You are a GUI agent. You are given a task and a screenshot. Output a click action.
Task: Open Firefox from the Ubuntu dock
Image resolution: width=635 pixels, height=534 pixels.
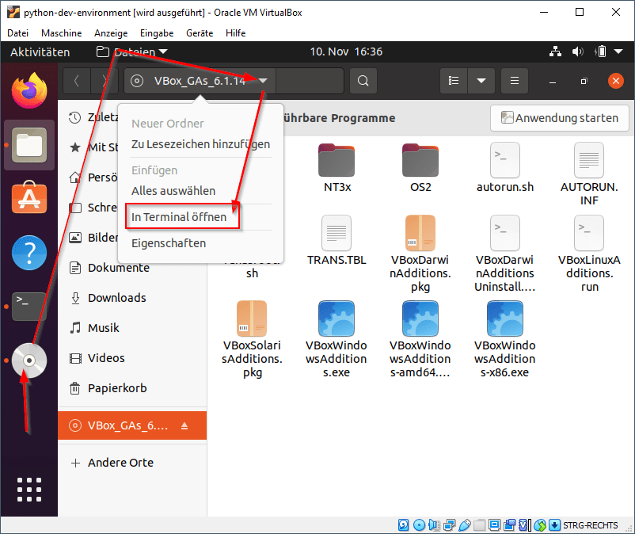click(x=29, y=89)
